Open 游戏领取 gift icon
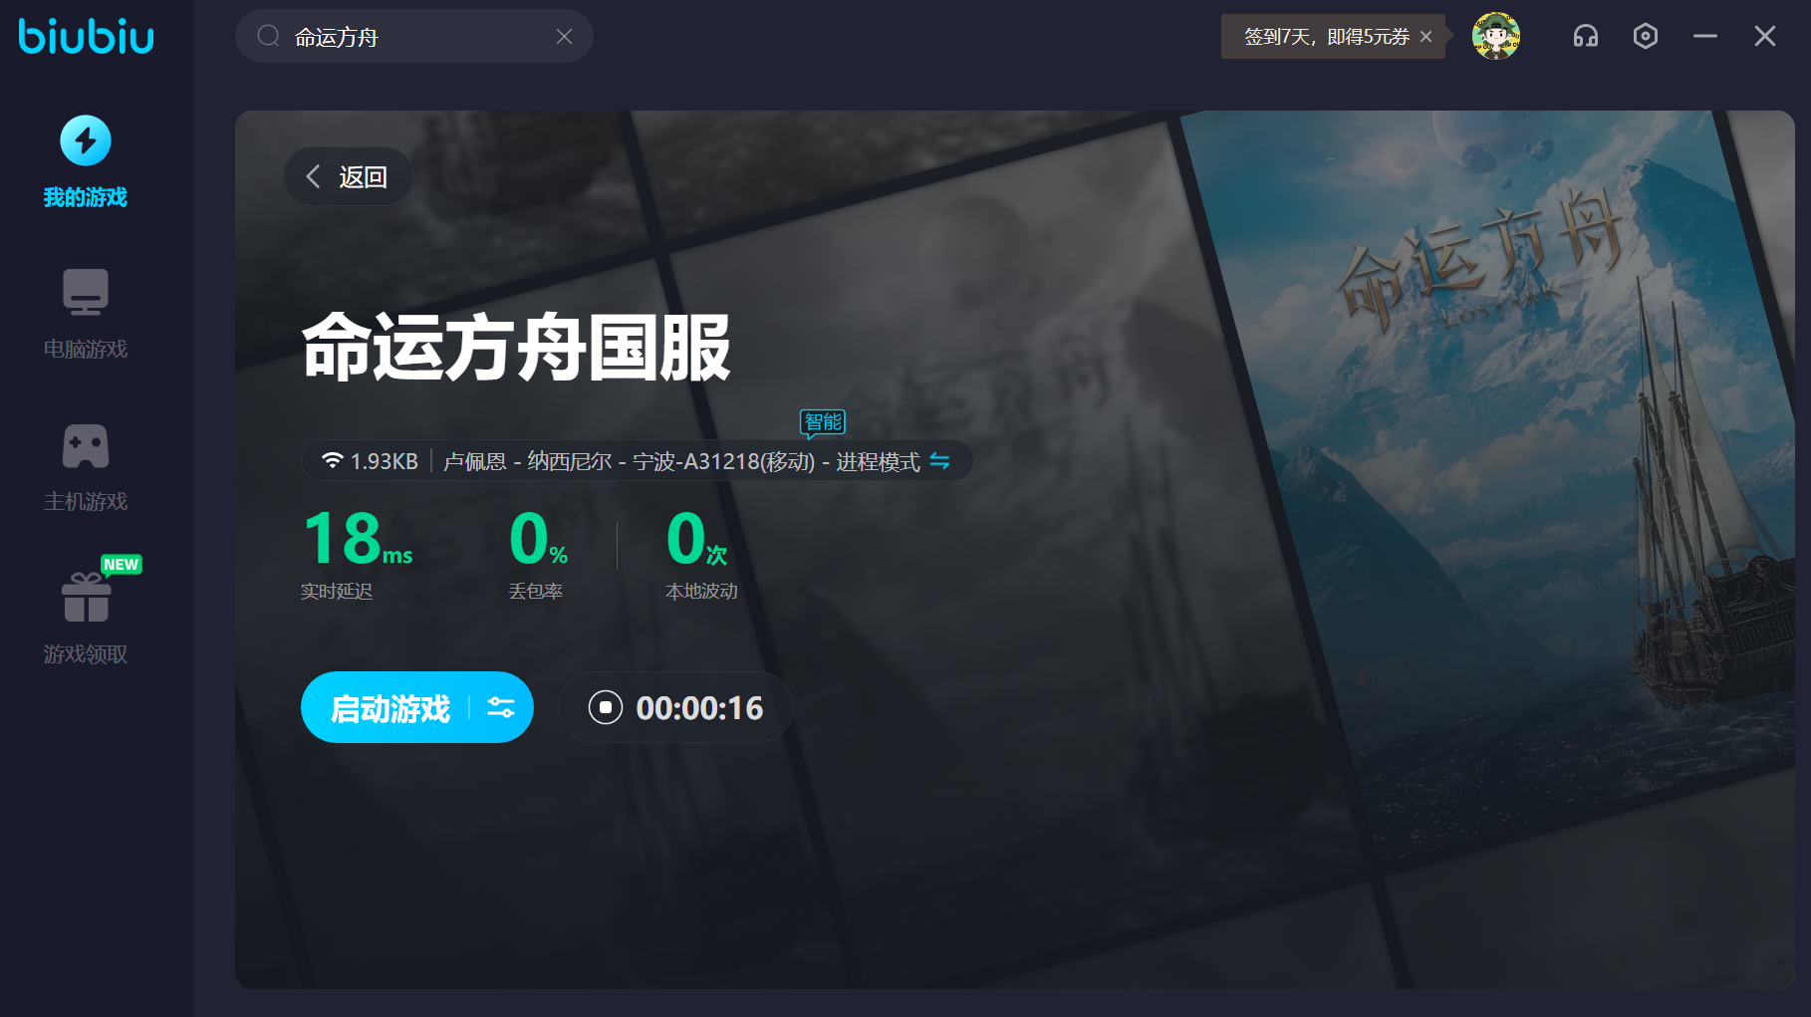 point(86,599)
